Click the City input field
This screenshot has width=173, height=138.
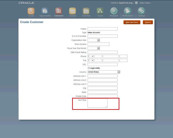(x=102, y=88)
